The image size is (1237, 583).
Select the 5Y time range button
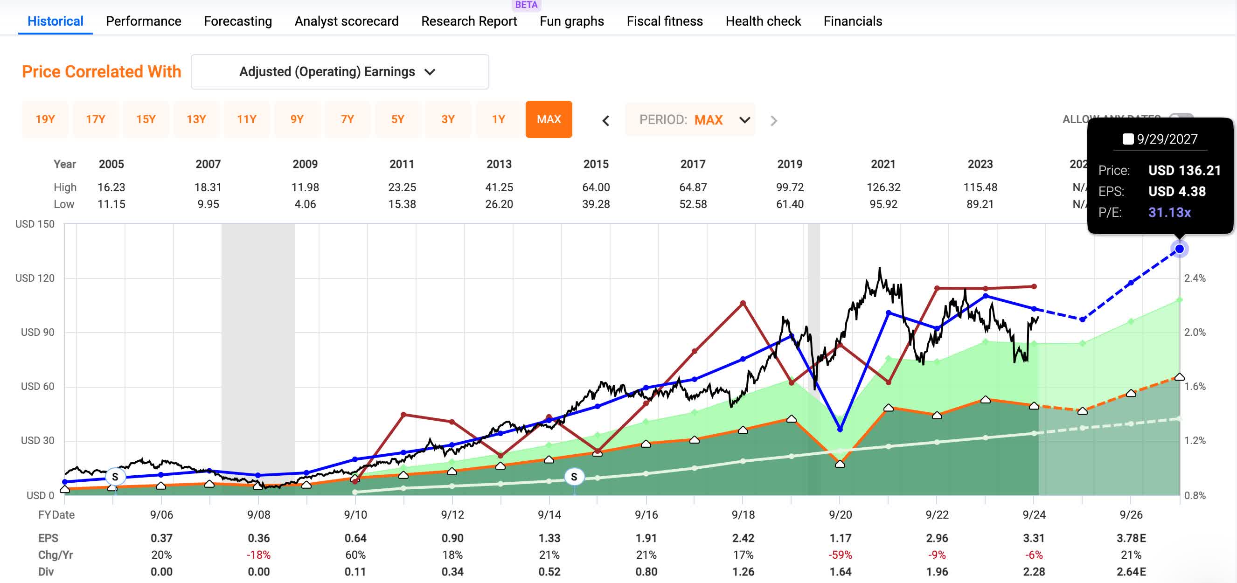[397, 119]
